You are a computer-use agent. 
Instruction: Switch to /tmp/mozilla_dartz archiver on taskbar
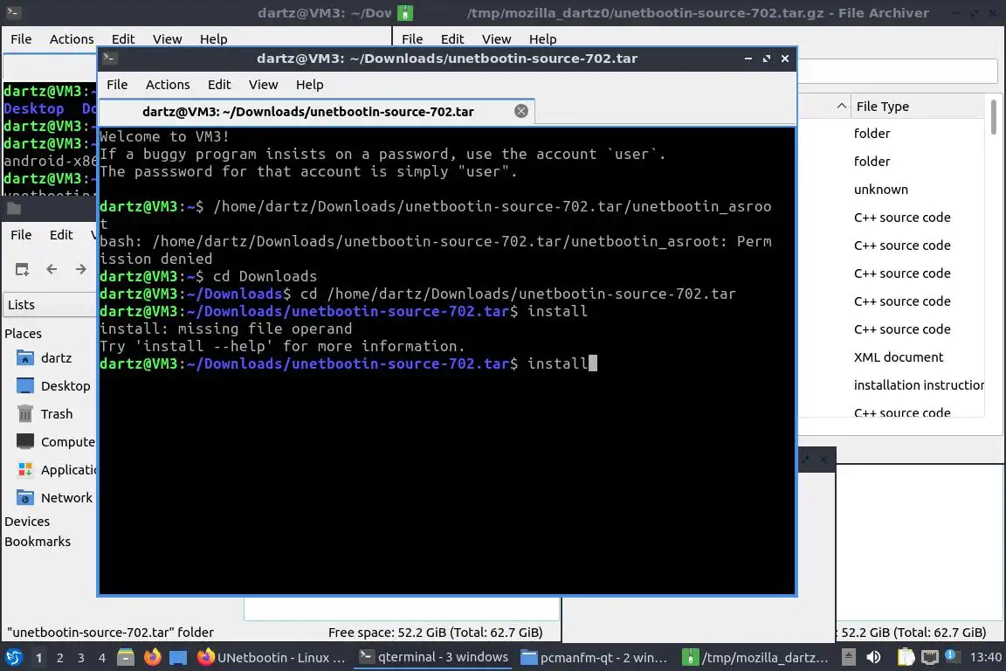point(755,658)
